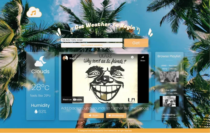Click the feels like 29°c text

pos(40,96)
